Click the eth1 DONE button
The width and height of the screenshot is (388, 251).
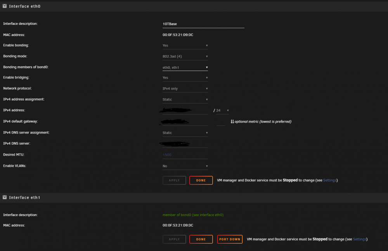click(201, 239)
